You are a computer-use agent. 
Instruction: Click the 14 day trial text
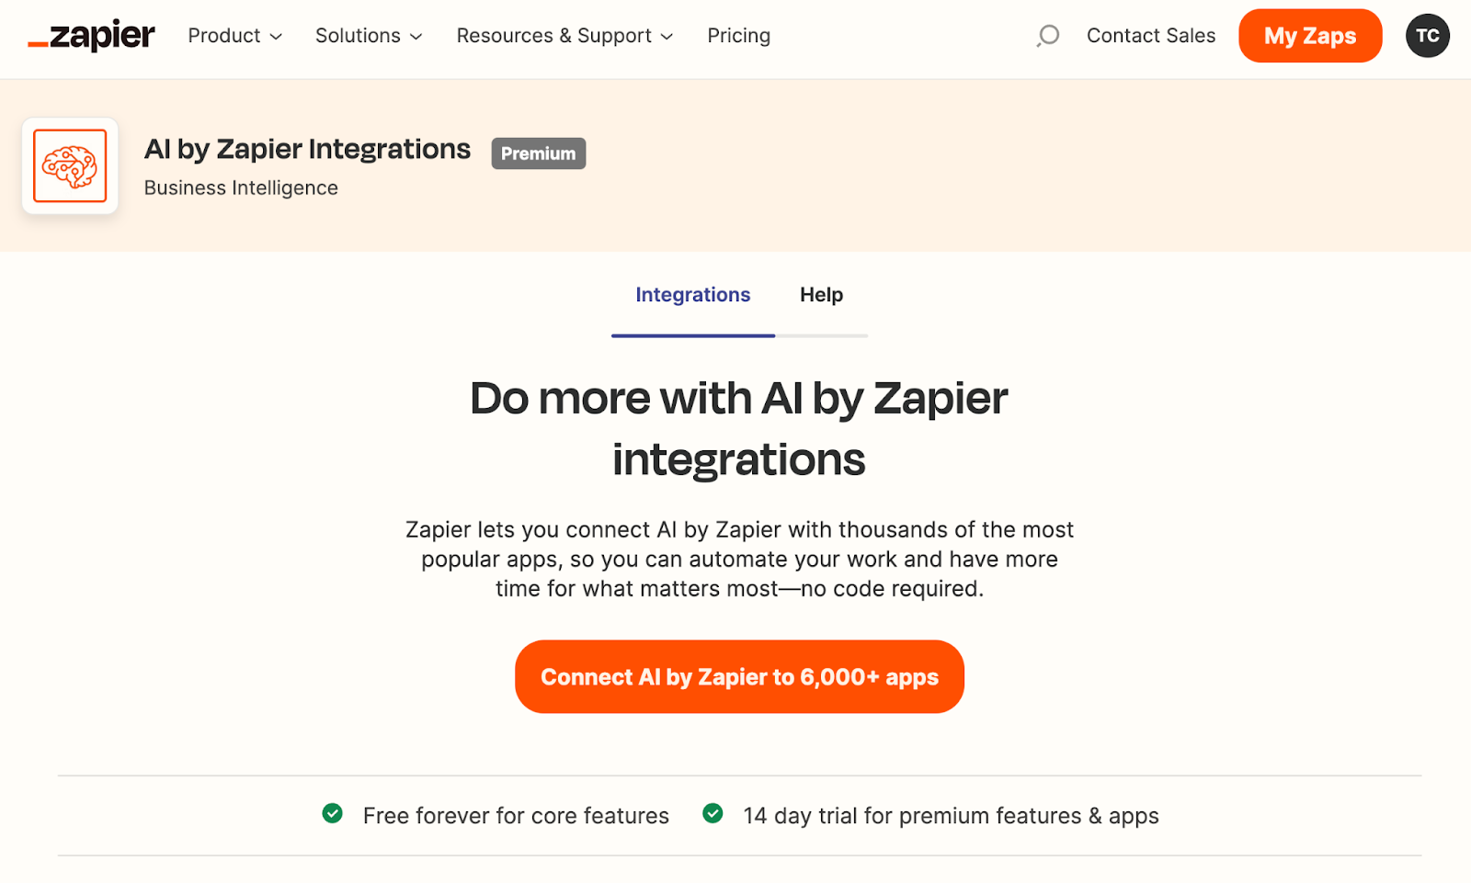951,816
